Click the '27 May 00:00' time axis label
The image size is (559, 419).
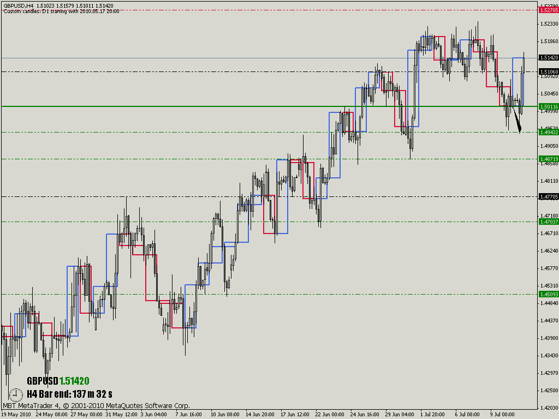point(87,415)
